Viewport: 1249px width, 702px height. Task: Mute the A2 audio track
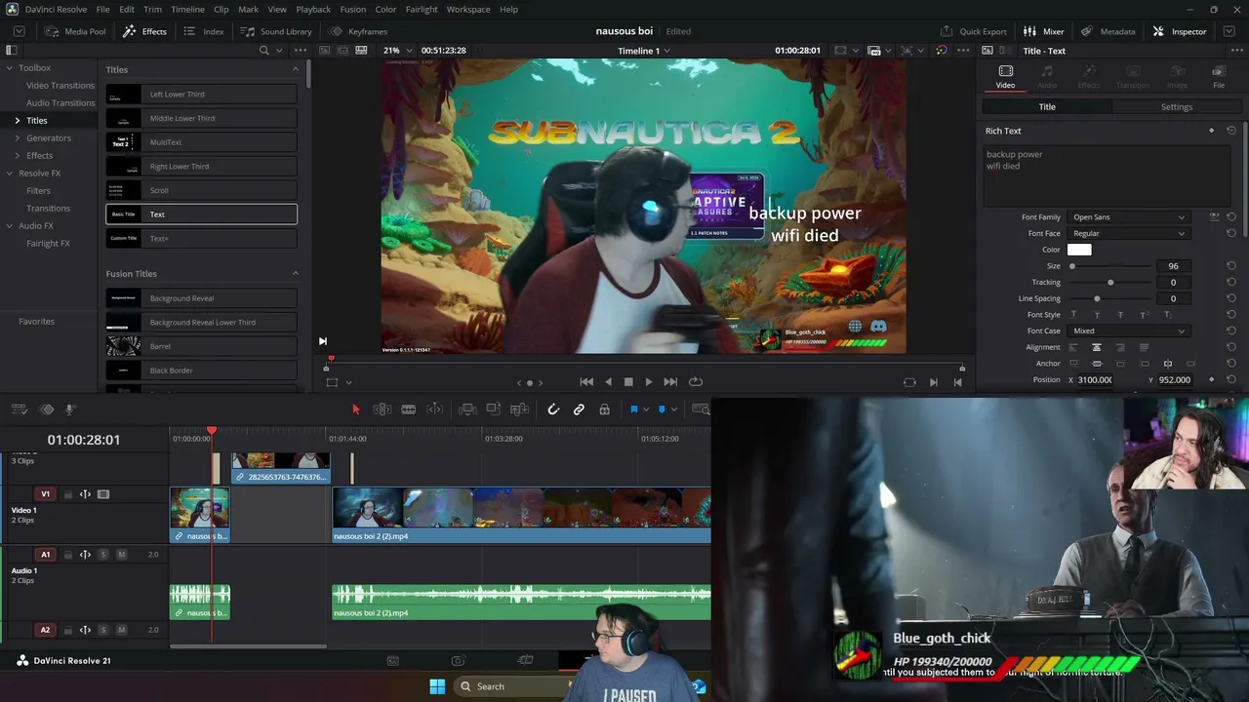tap(121, 630)
